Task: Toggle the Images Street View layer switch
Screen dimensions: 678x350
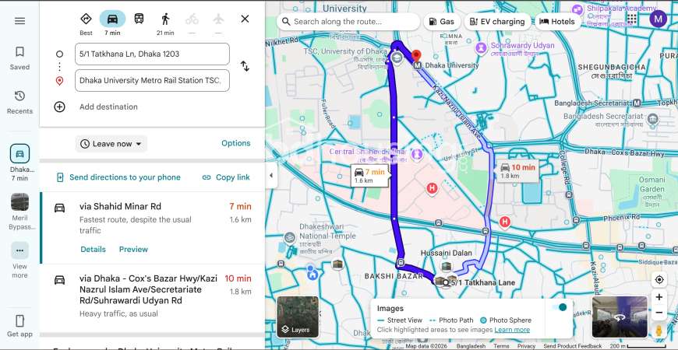Action: tap(560, 307)
